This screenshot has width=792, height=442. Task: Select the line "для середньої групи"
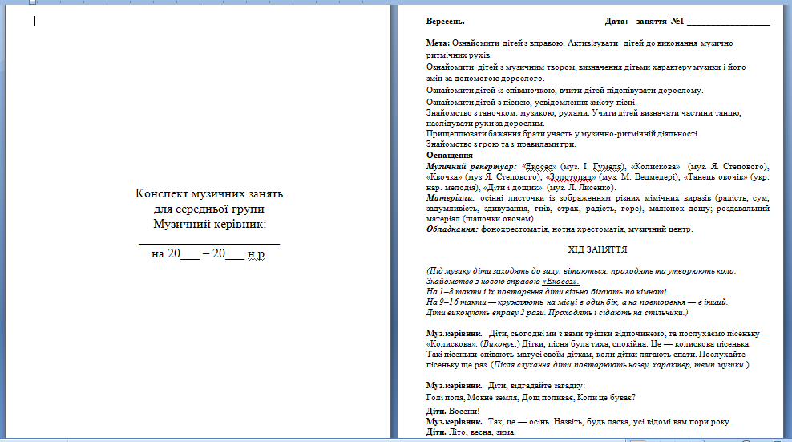(209, 209)
